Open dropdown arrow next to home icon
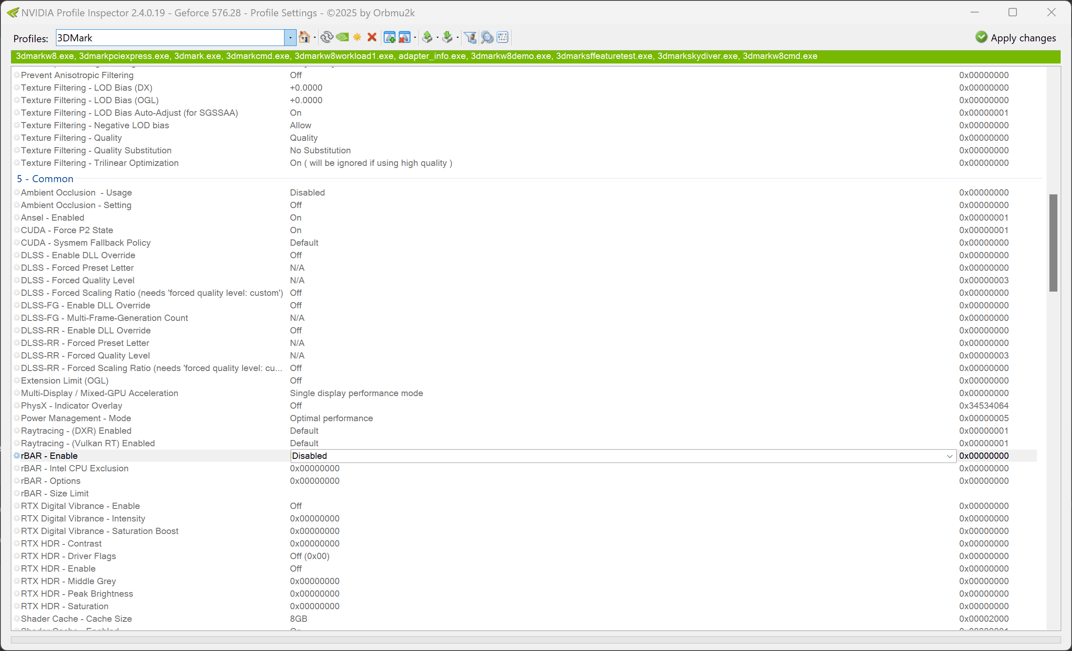Viewport: 1072px width, 651px height. pyautogui.click(x=315, y=38)
